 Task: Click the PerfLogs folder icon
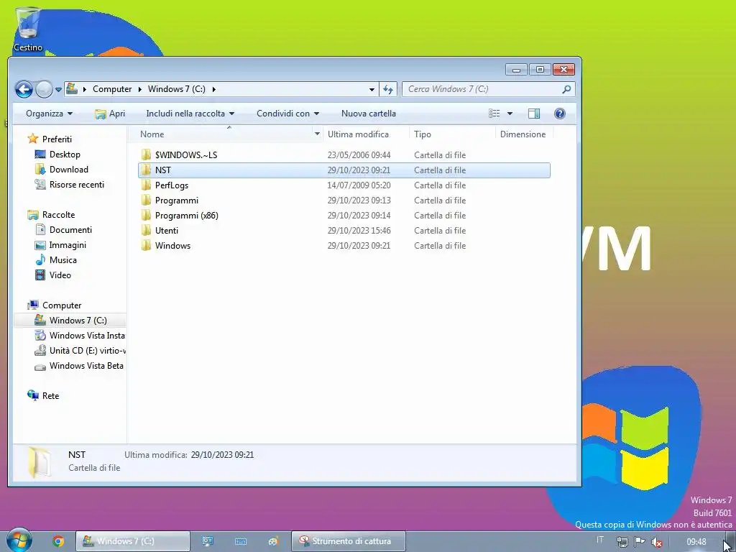click(146, 185)
